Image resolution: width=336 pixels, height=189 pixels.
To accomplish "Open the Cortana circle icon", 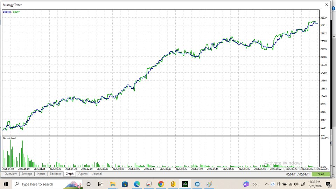I will coord(88,184).
